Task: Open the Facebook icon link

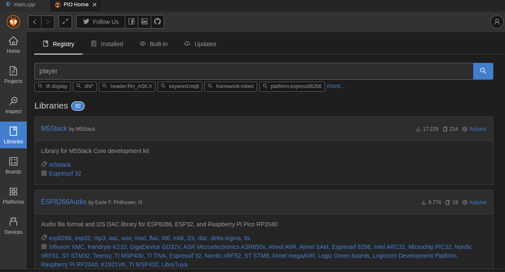Action: tap(131, 22)
